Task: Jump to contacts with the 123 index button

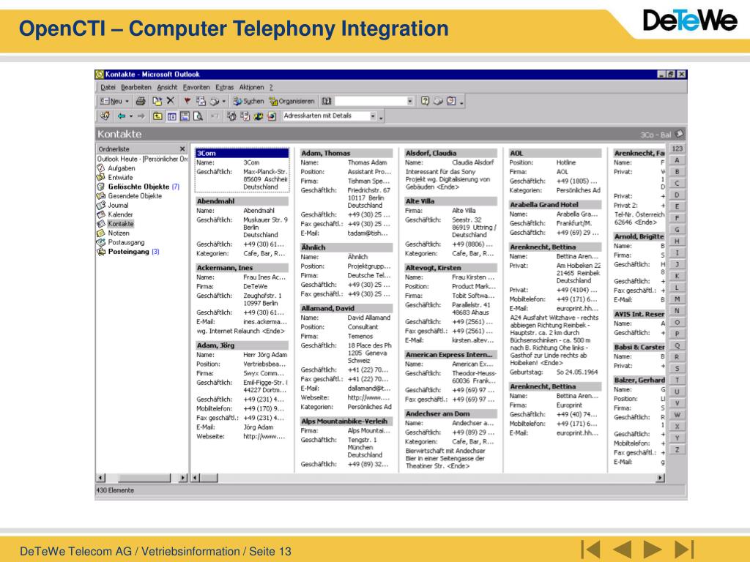Action: tap(677, 149)
